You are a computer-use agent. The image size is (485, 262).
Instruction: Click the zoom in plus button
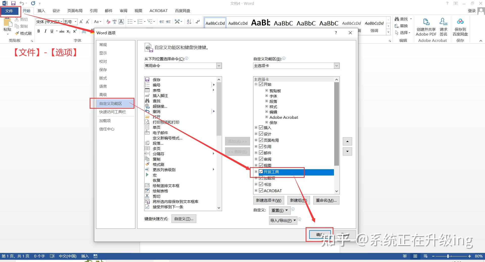(469, 256)
